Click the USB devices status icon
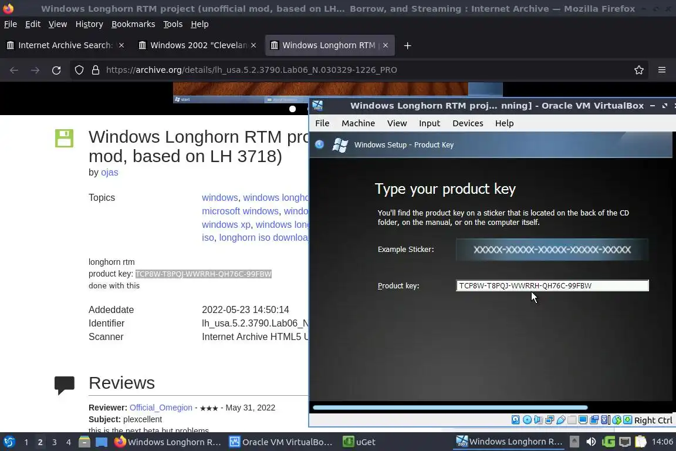 click(x=560, y=420)
